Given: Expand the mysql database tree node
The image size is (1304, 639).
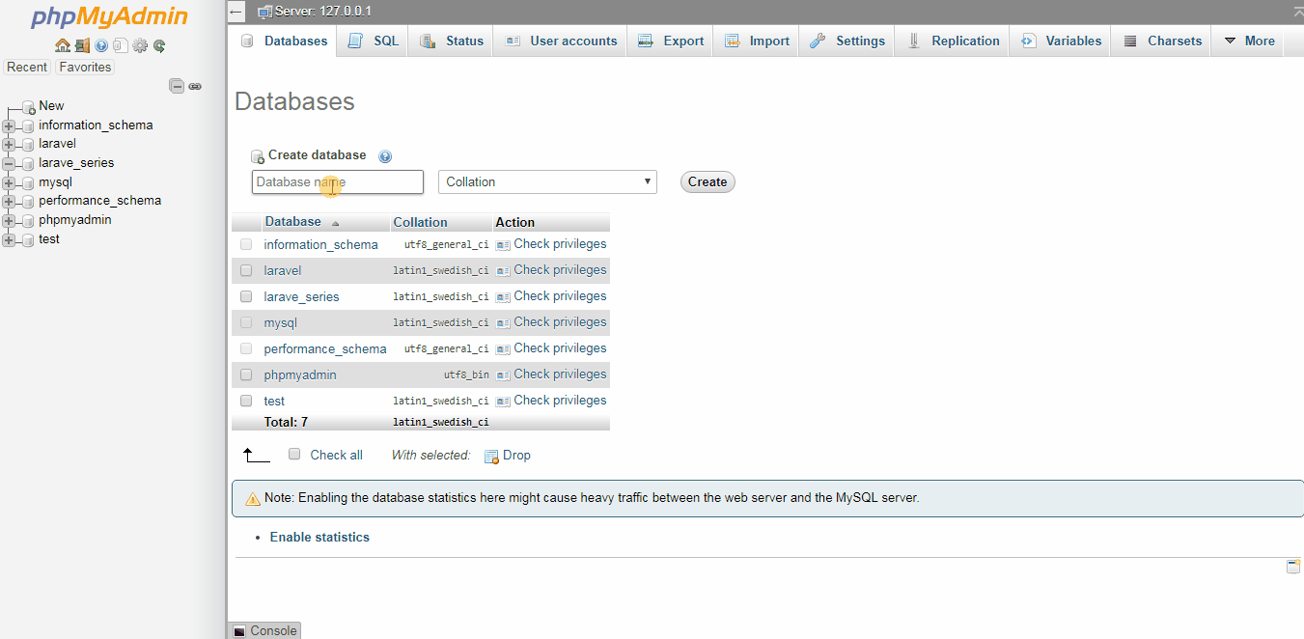Looking at the screenshot, I should point(10,182).
